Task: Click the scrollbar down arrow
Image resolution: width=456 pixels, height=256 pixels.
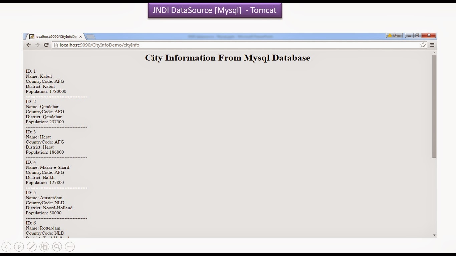Action: [x=434, y=235]
